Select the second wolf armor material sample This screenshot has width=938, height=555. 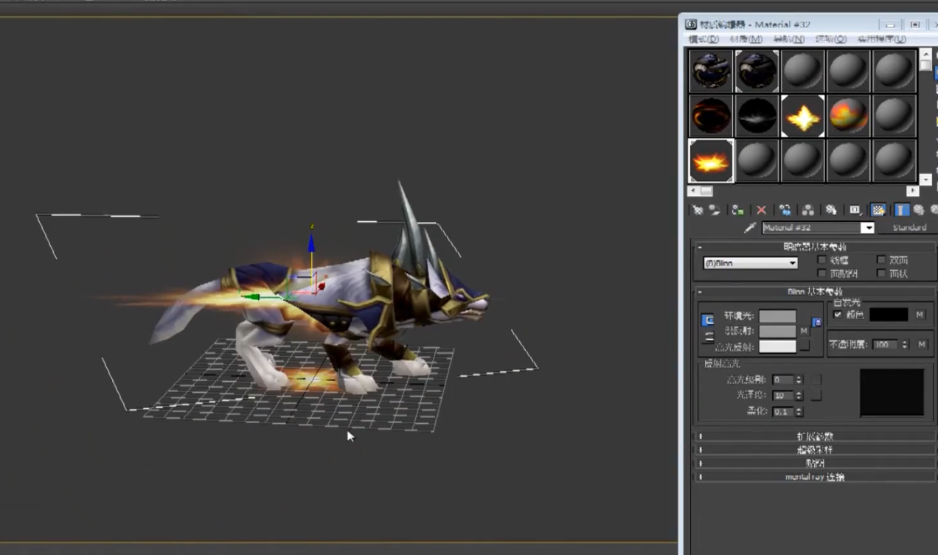757,70
